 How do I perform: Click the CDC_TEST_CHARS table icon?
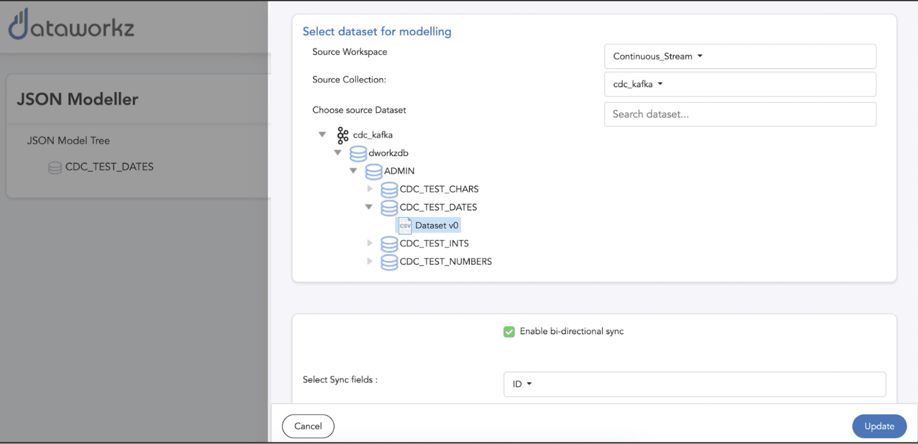pos(389,189)
